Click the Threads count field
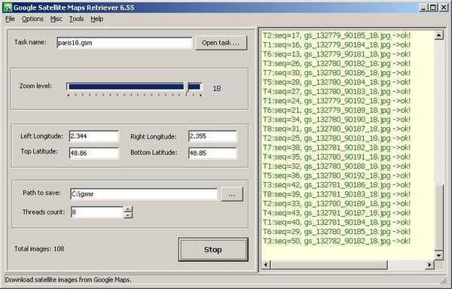The image size is (452, 289). click(97, 212)
